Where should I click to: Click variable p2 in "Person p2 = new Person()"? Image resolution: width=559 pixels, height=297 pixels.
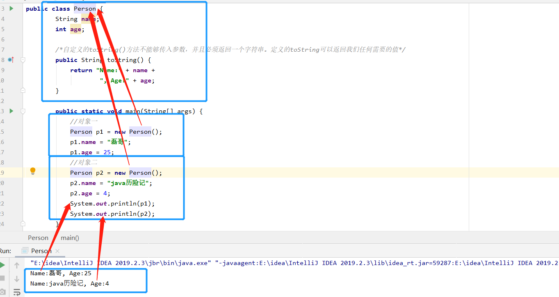(100, 173)
